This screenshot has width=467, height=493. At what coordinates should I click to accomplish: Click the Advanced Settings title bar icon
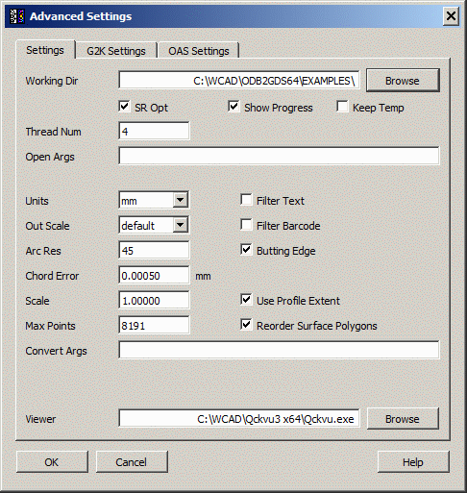tap(17, 16)
